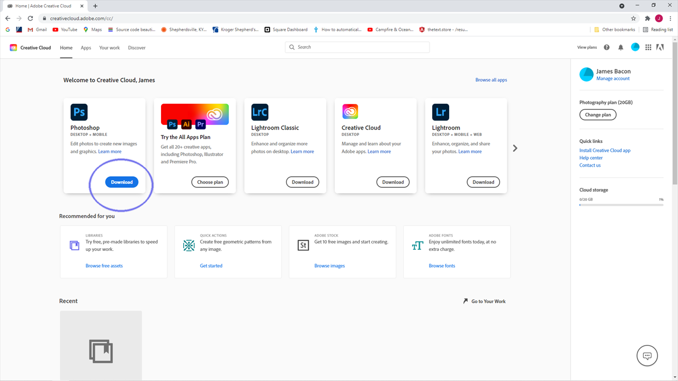Download the Creative Cloud desktop app

tap(393, 182)
